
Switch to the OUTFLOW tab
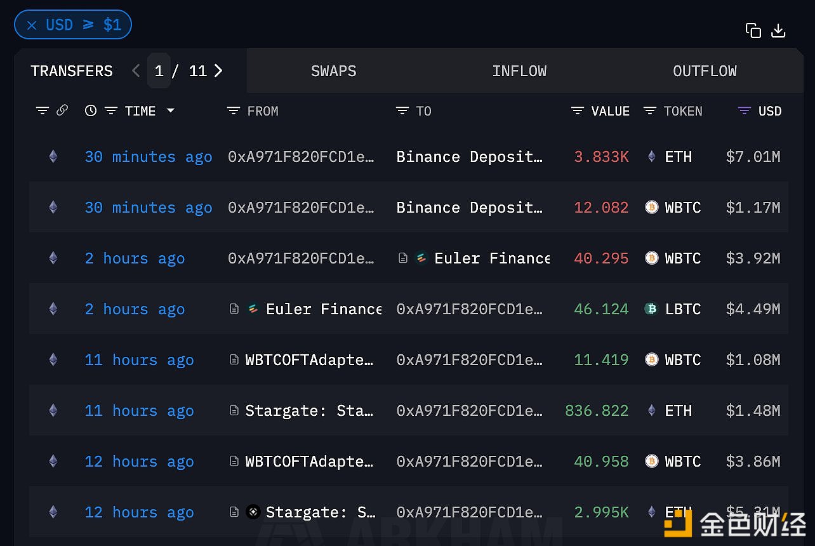click(x=705, y=70)
